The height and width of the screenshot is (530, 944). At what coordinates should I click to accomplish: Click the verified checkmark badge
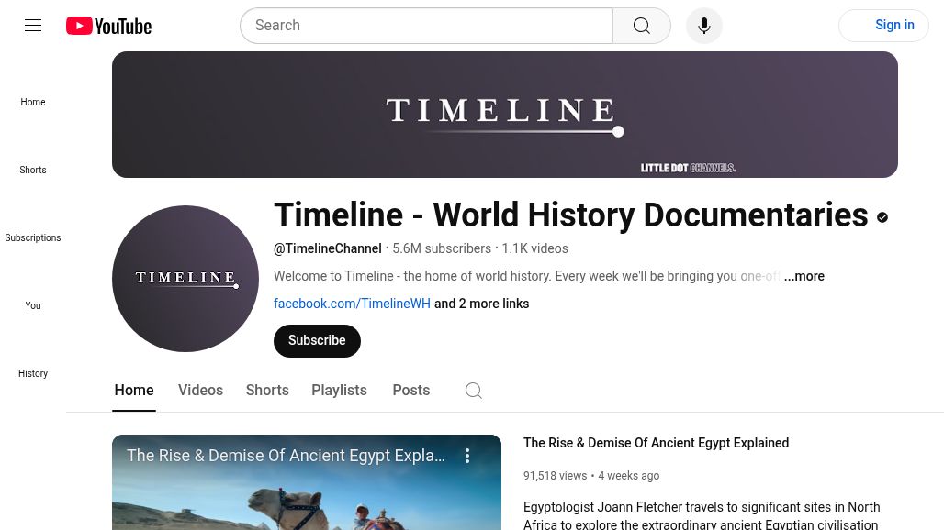point(882,217)
